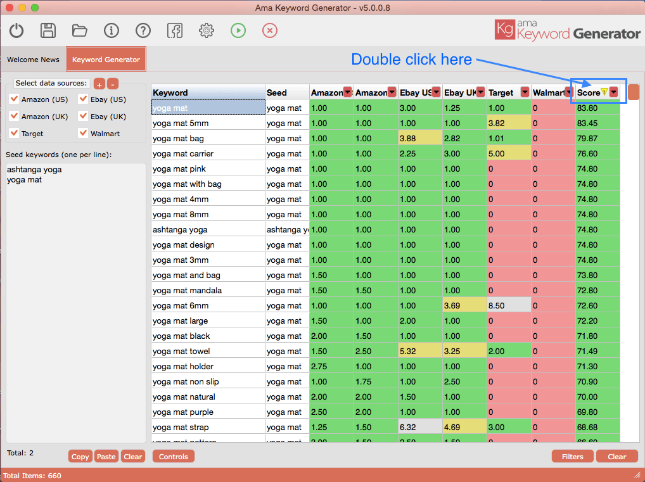Viewport: 645px width, 482px height.
Task: Click the Copy button
Action: (80, 457)
